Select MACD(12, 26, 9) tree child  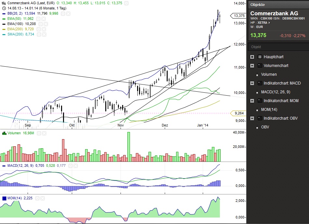click(276, 92)
